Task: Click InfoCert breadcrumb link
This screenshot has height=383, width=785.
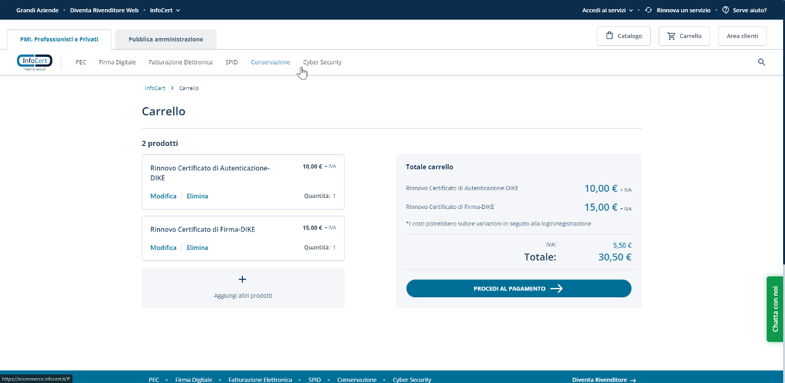Action: tap(155, 88)
